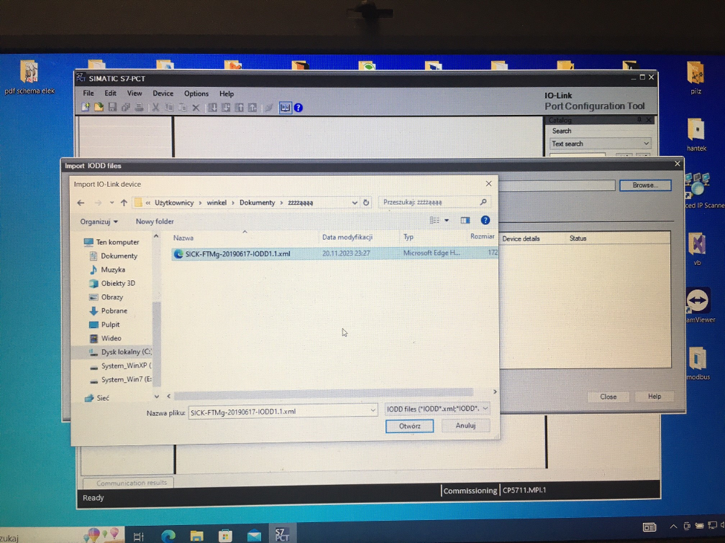Expand the Text search dropdown in Catalog
The image size is (725, 543).
pos(646,143)
